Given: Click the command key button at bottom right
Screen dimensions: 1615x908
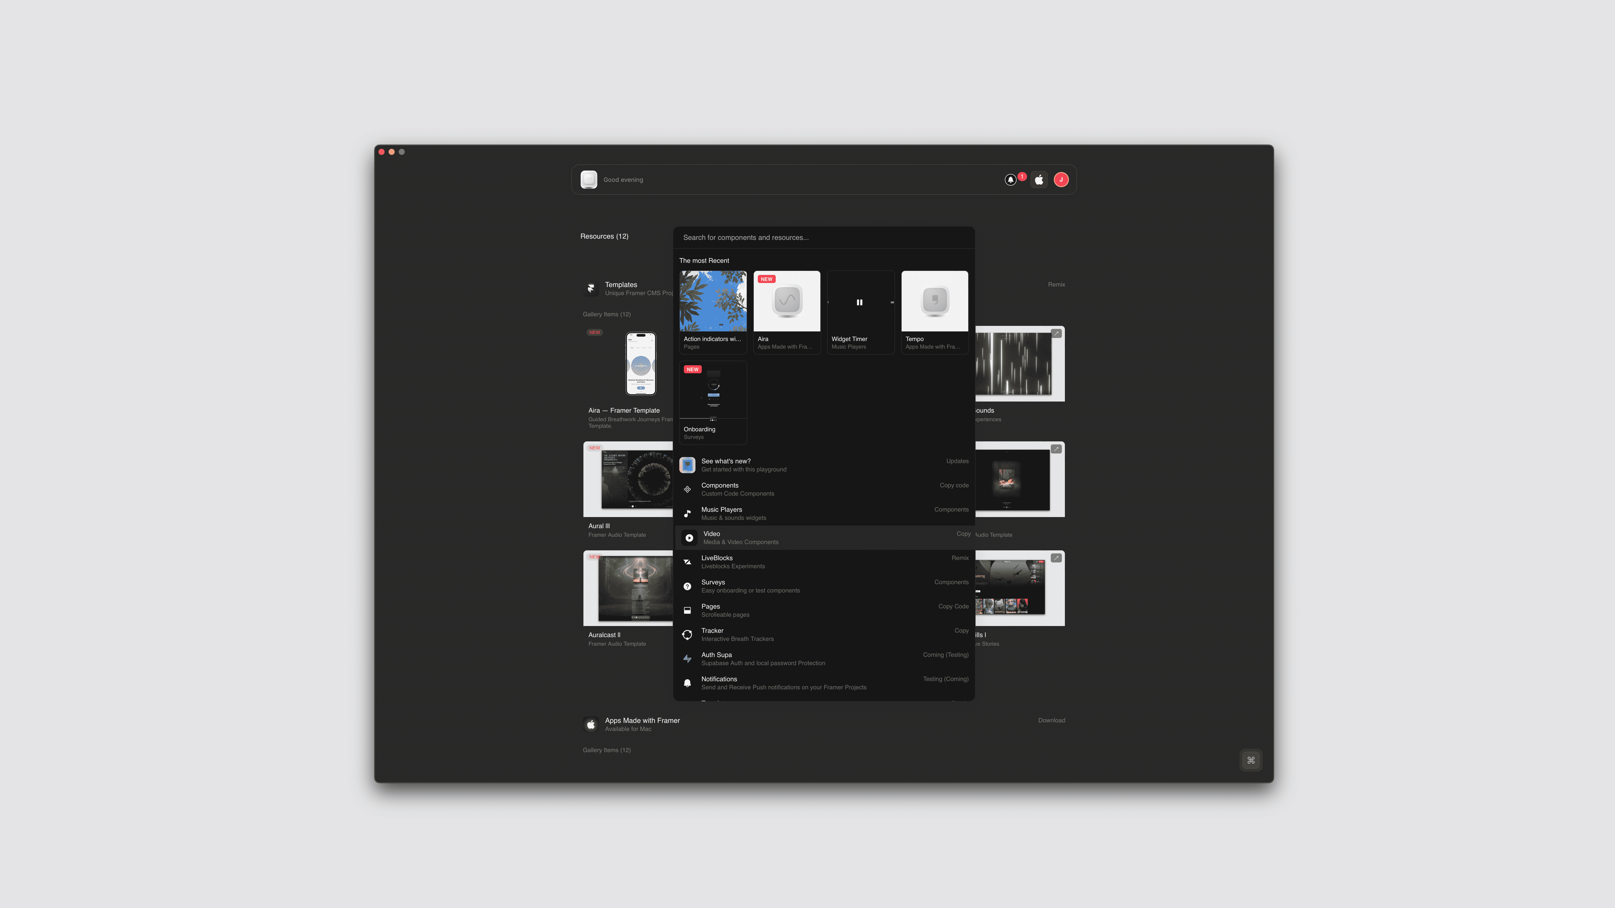Looking at the screenshot, I should (1251, 760).
